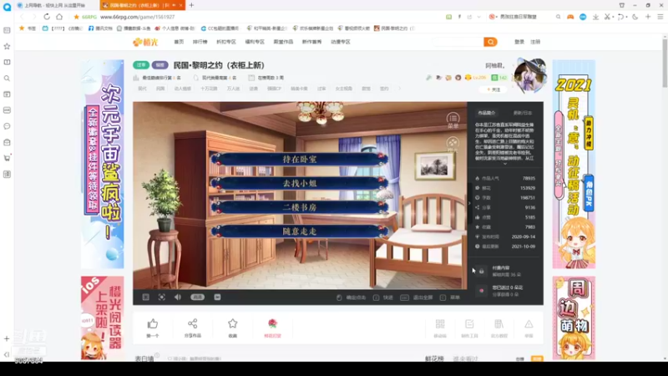Screen dimensions: 668x376
Task: Click the fullscreen focus icon in player bar
Action: [x=162, y=297]
